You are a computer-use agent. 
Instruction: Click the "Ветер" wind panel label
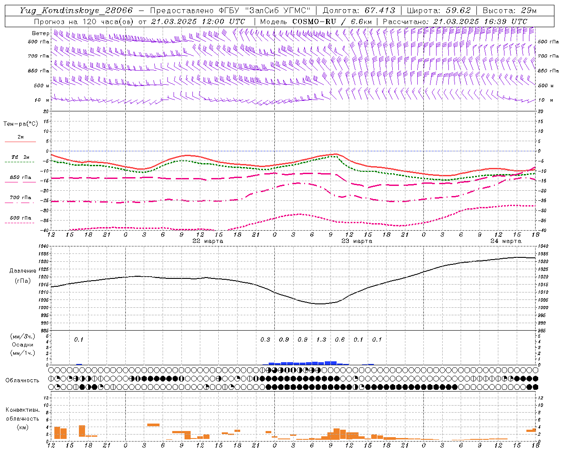40,33
